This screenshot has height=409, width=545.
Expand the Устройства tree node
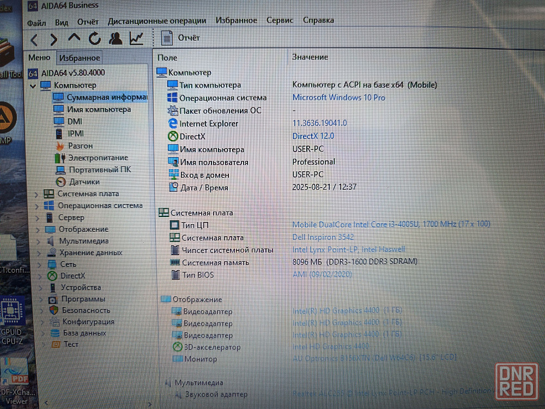(41, 288)
